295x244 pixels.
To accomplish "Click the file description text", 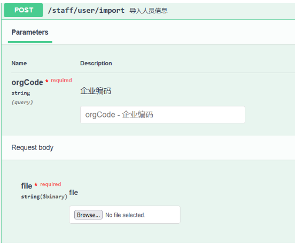I will (x=73, y=192).
